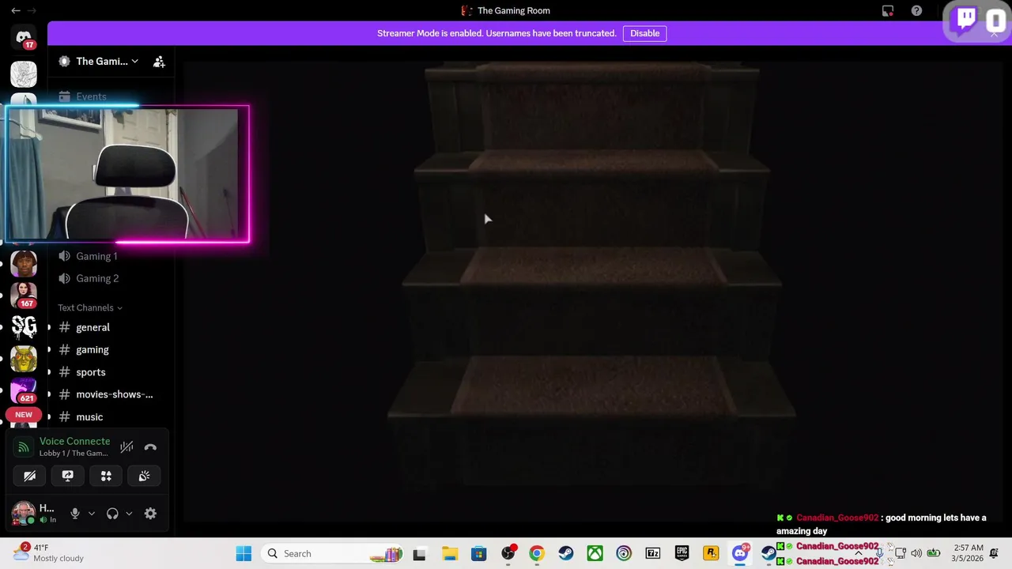This screenshot has width=1012, height=569.
Task: Share your screen from voice panel
Action: coord(67,476)
